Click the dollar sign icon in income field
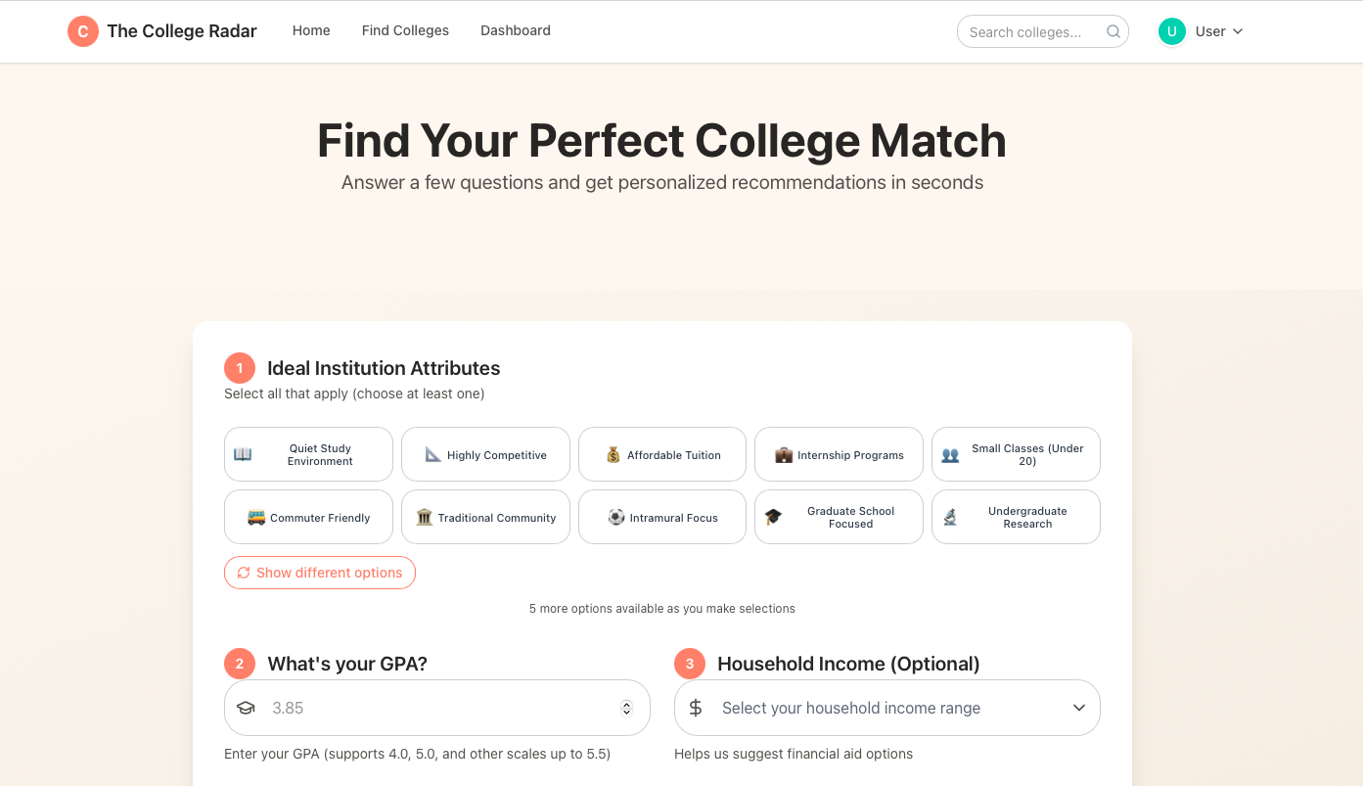Screen dimensions: 1363x786 [x=696, y=708]
